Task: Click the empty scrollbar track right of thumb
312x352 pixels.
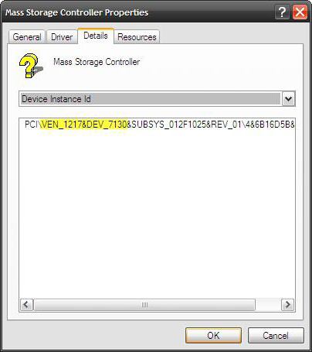Action: (268, 305)
